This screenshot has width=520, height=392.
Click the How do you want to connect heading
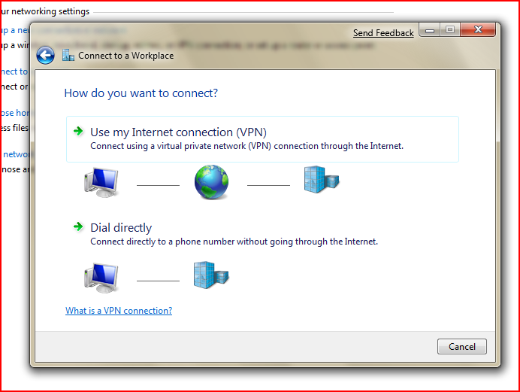pos(141,93)
